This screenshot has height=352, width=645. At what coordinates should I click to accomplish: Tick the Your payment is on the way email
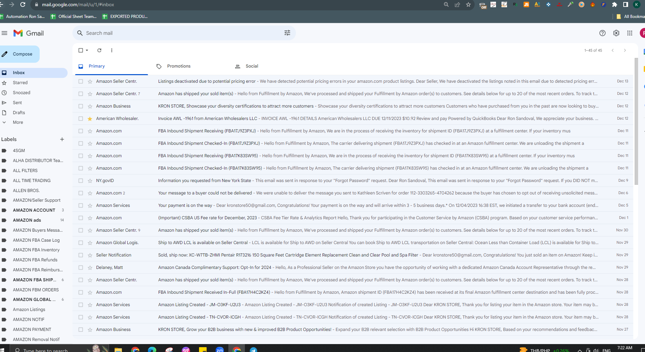tap(80, 205)
